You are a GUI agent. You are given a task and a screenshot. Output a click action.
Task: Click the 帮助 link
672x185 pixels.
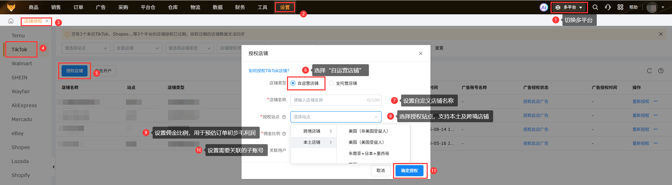(633, 7)
